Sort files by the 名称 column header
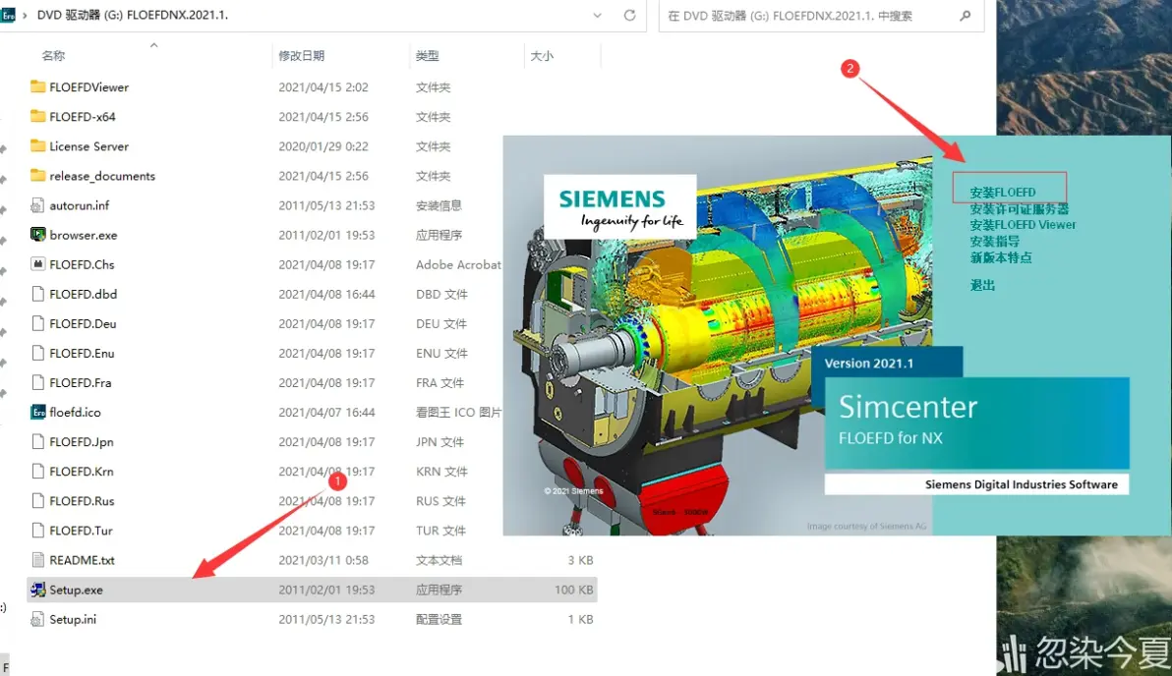1172x676 pixels. 54,55
